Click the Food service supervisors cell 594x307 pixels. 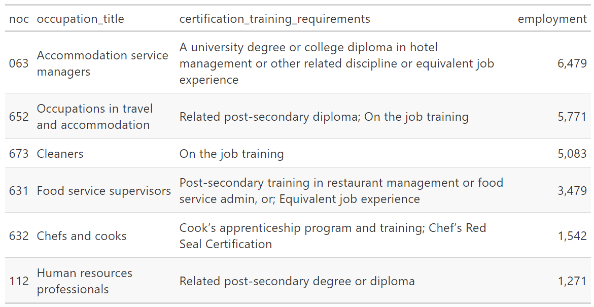coord(103,191)
